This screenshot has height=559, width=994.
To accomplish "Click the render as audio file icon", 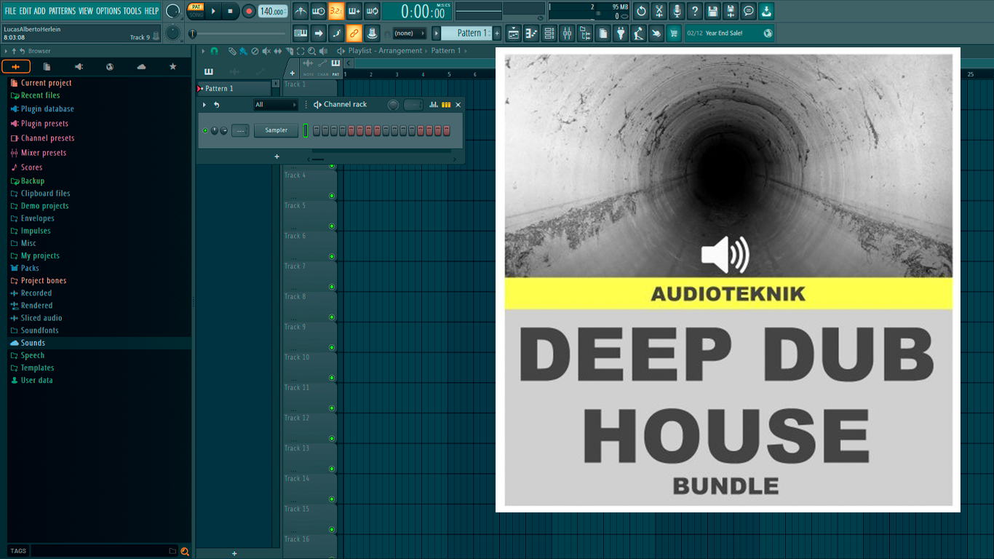I will (x=731, y=11).
